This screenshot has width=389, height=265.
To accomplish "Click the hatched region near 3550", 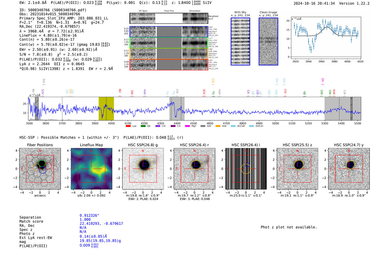I will click(37, 108).
